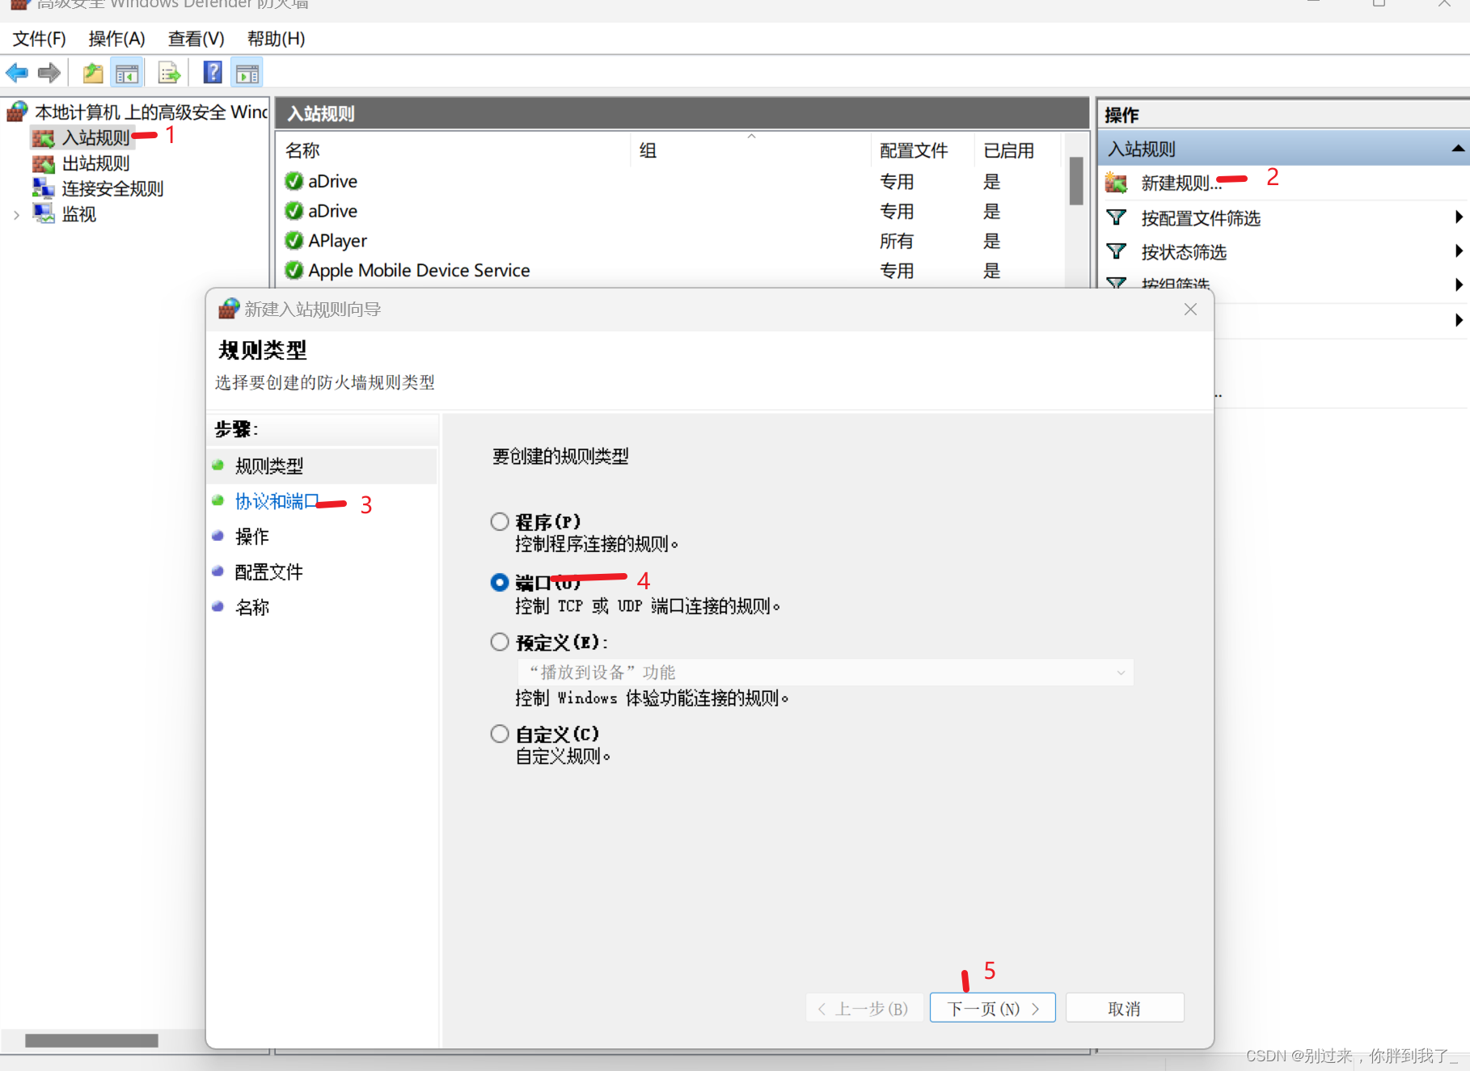
Task: Select the APlayer rule row
Action: [671, 241]
